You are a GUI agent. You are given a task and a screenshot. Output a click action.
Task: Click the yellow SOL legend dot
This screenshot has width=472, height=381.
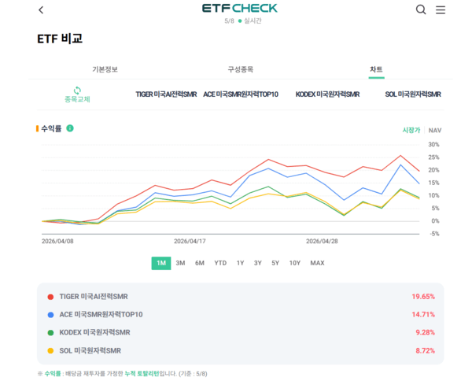(50, 351)
